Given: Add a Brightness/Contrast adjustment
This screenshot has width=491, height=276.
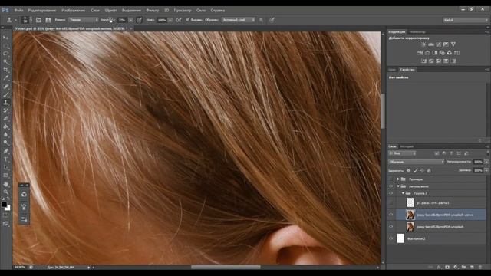Looking at the screenshot, I should (423, 44).
